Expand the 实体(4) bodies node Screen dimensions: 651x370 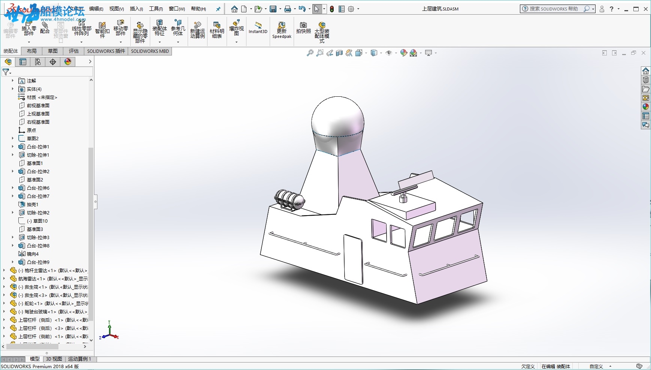[x=12, y=89]
